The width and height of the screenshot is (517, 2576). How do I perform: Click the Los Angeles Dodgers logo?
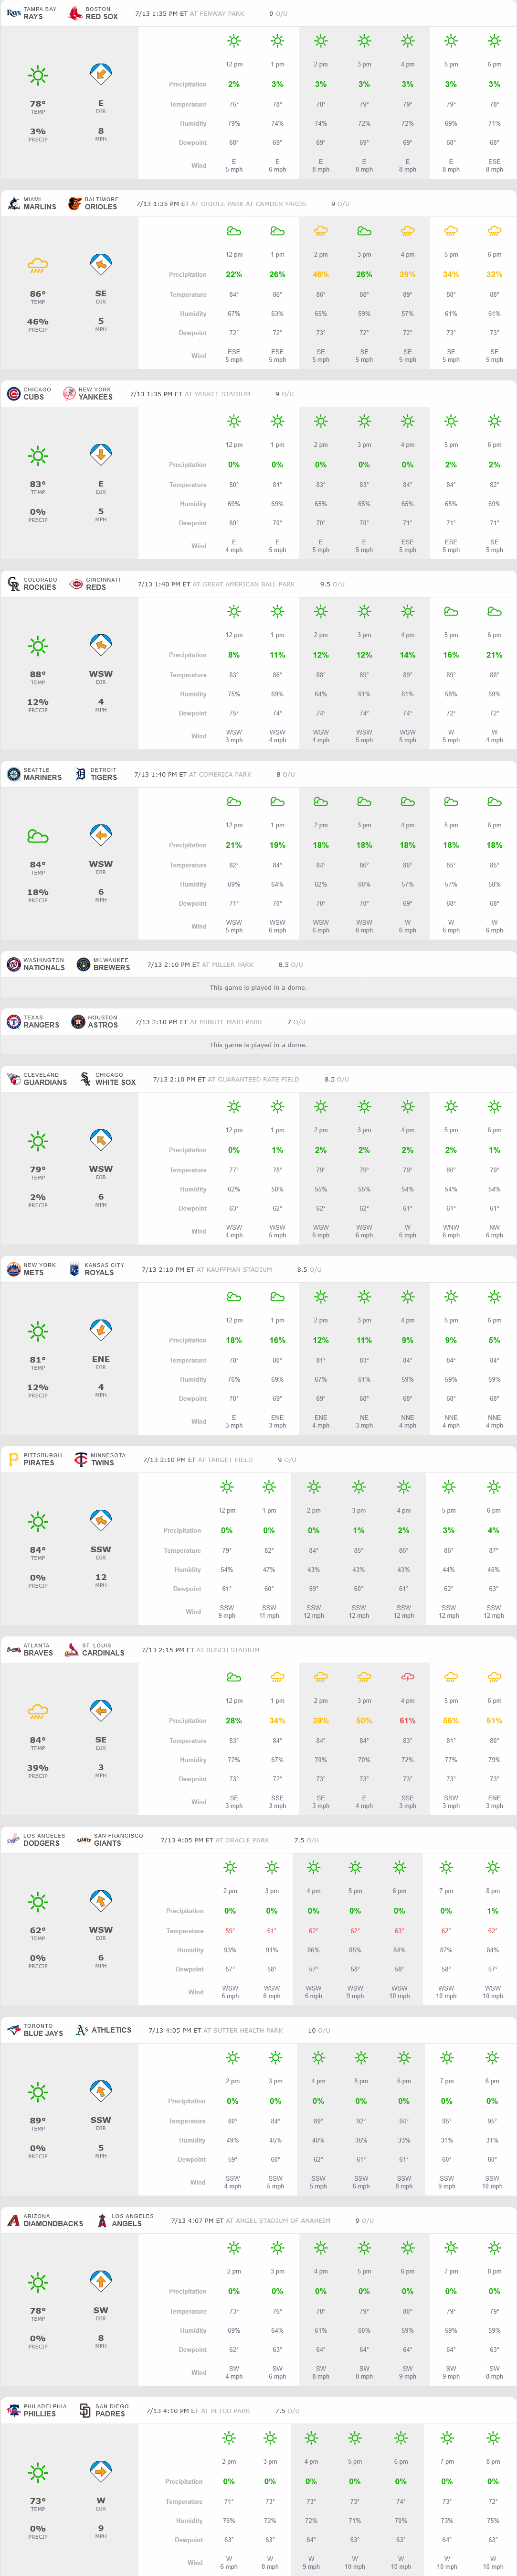pos(13,1840)
